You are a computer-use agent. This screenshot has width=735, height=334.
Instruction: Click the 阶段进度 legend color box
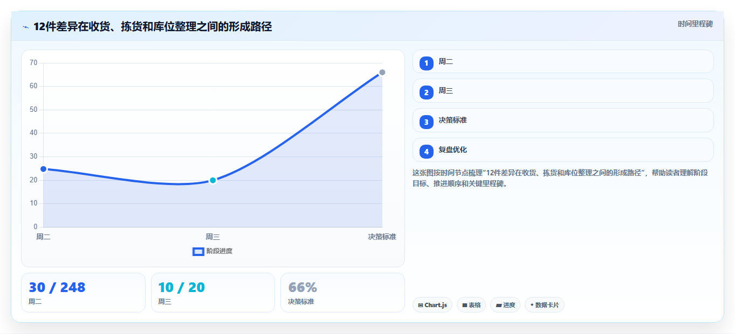tap(198, 251)
